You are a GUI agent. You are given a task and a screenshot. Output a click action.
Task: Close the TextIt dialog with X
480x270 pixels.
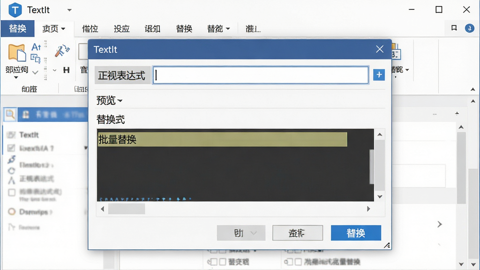click(380, 49)
